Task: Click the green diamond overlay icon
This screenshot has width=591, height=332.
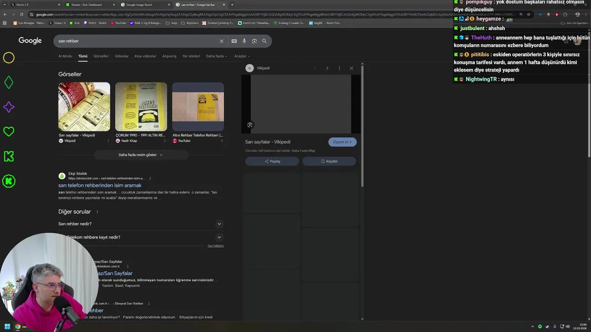Action: [9, 83]
